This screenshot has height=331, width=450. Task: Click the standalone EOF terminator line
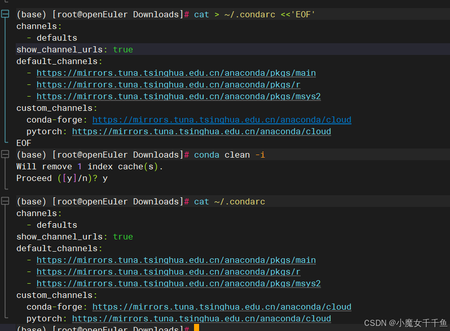[24, 143]
